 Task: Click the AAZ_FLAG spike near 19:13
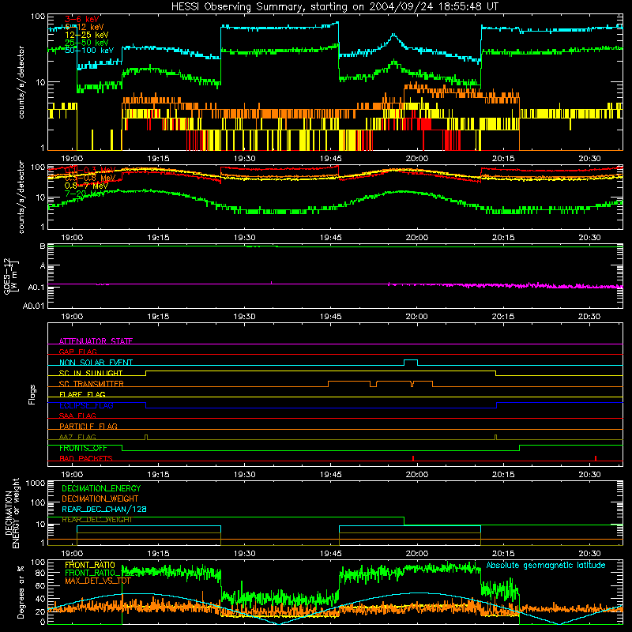pos(146,438)
